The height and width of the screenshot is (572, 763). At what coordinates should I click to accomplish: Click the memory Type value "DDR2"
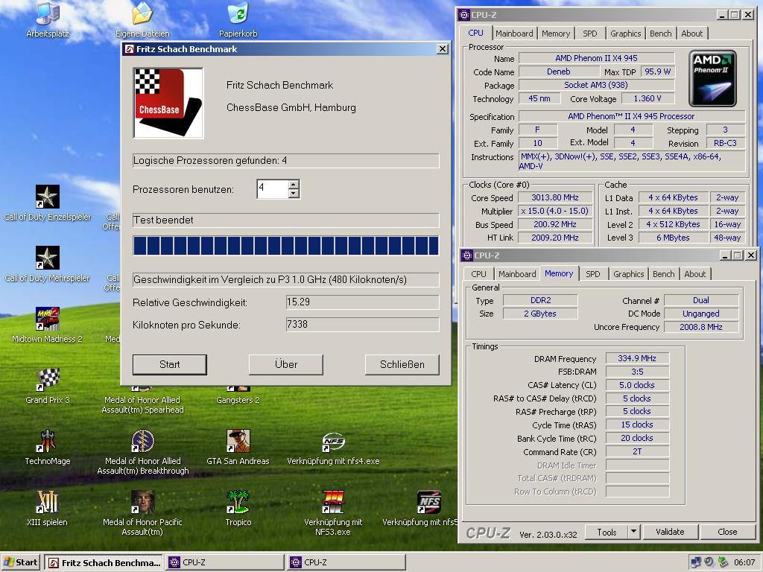(x=541, y=300)
